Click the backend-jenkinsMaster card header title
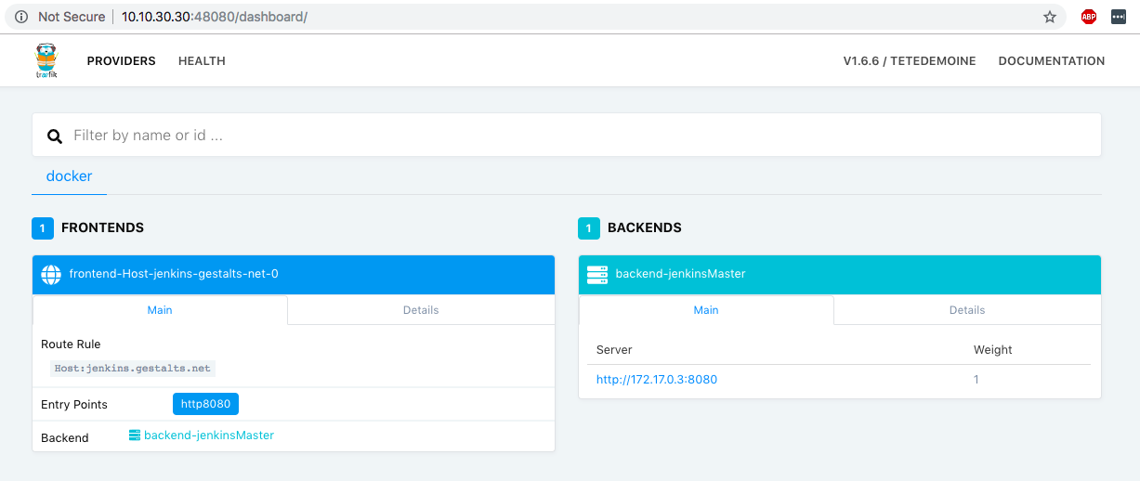 pyautogui.click(x=681, y=274)
